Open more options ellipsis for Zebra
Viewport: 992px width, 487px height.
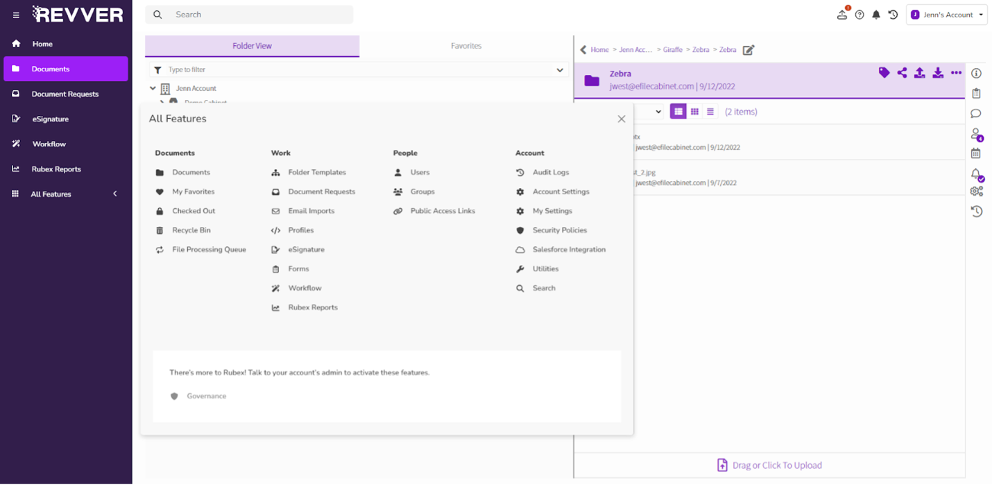(x=956, y=73)
